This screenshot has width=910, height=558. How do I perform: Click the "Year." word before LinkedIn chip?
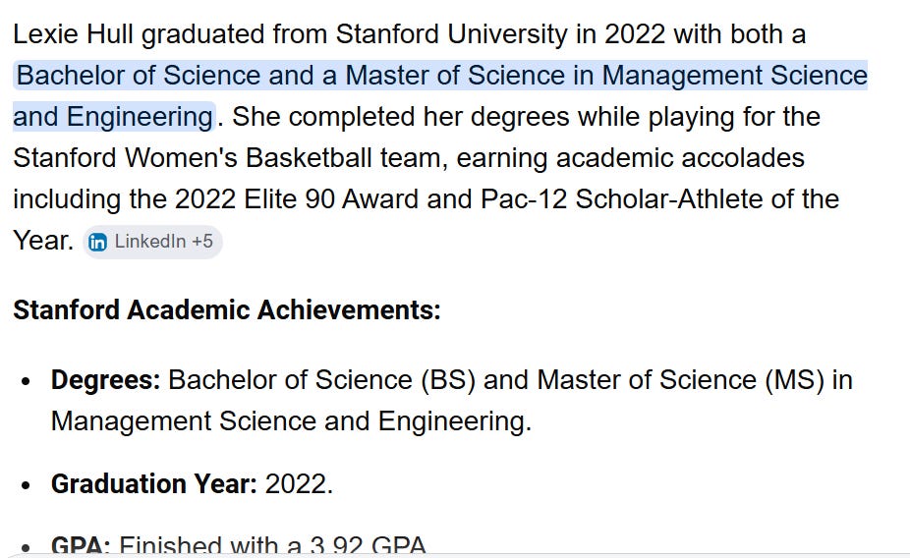[x=43, y=241]
